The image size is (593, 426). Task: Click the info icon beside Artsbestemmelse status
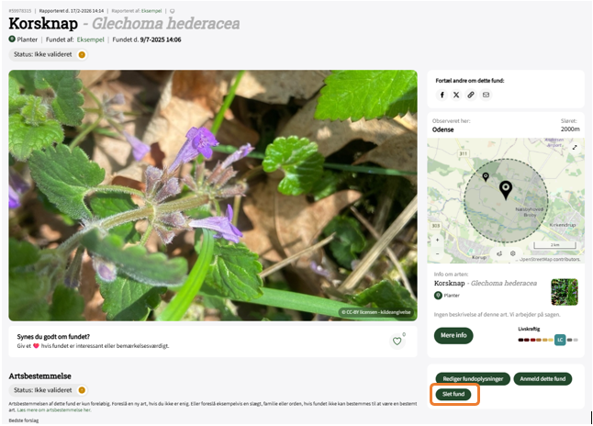pos(82,390)
